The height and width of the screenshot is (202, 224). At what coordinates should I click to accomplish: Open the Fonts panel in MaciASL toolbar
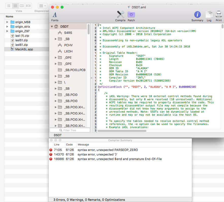coord(55,16)
